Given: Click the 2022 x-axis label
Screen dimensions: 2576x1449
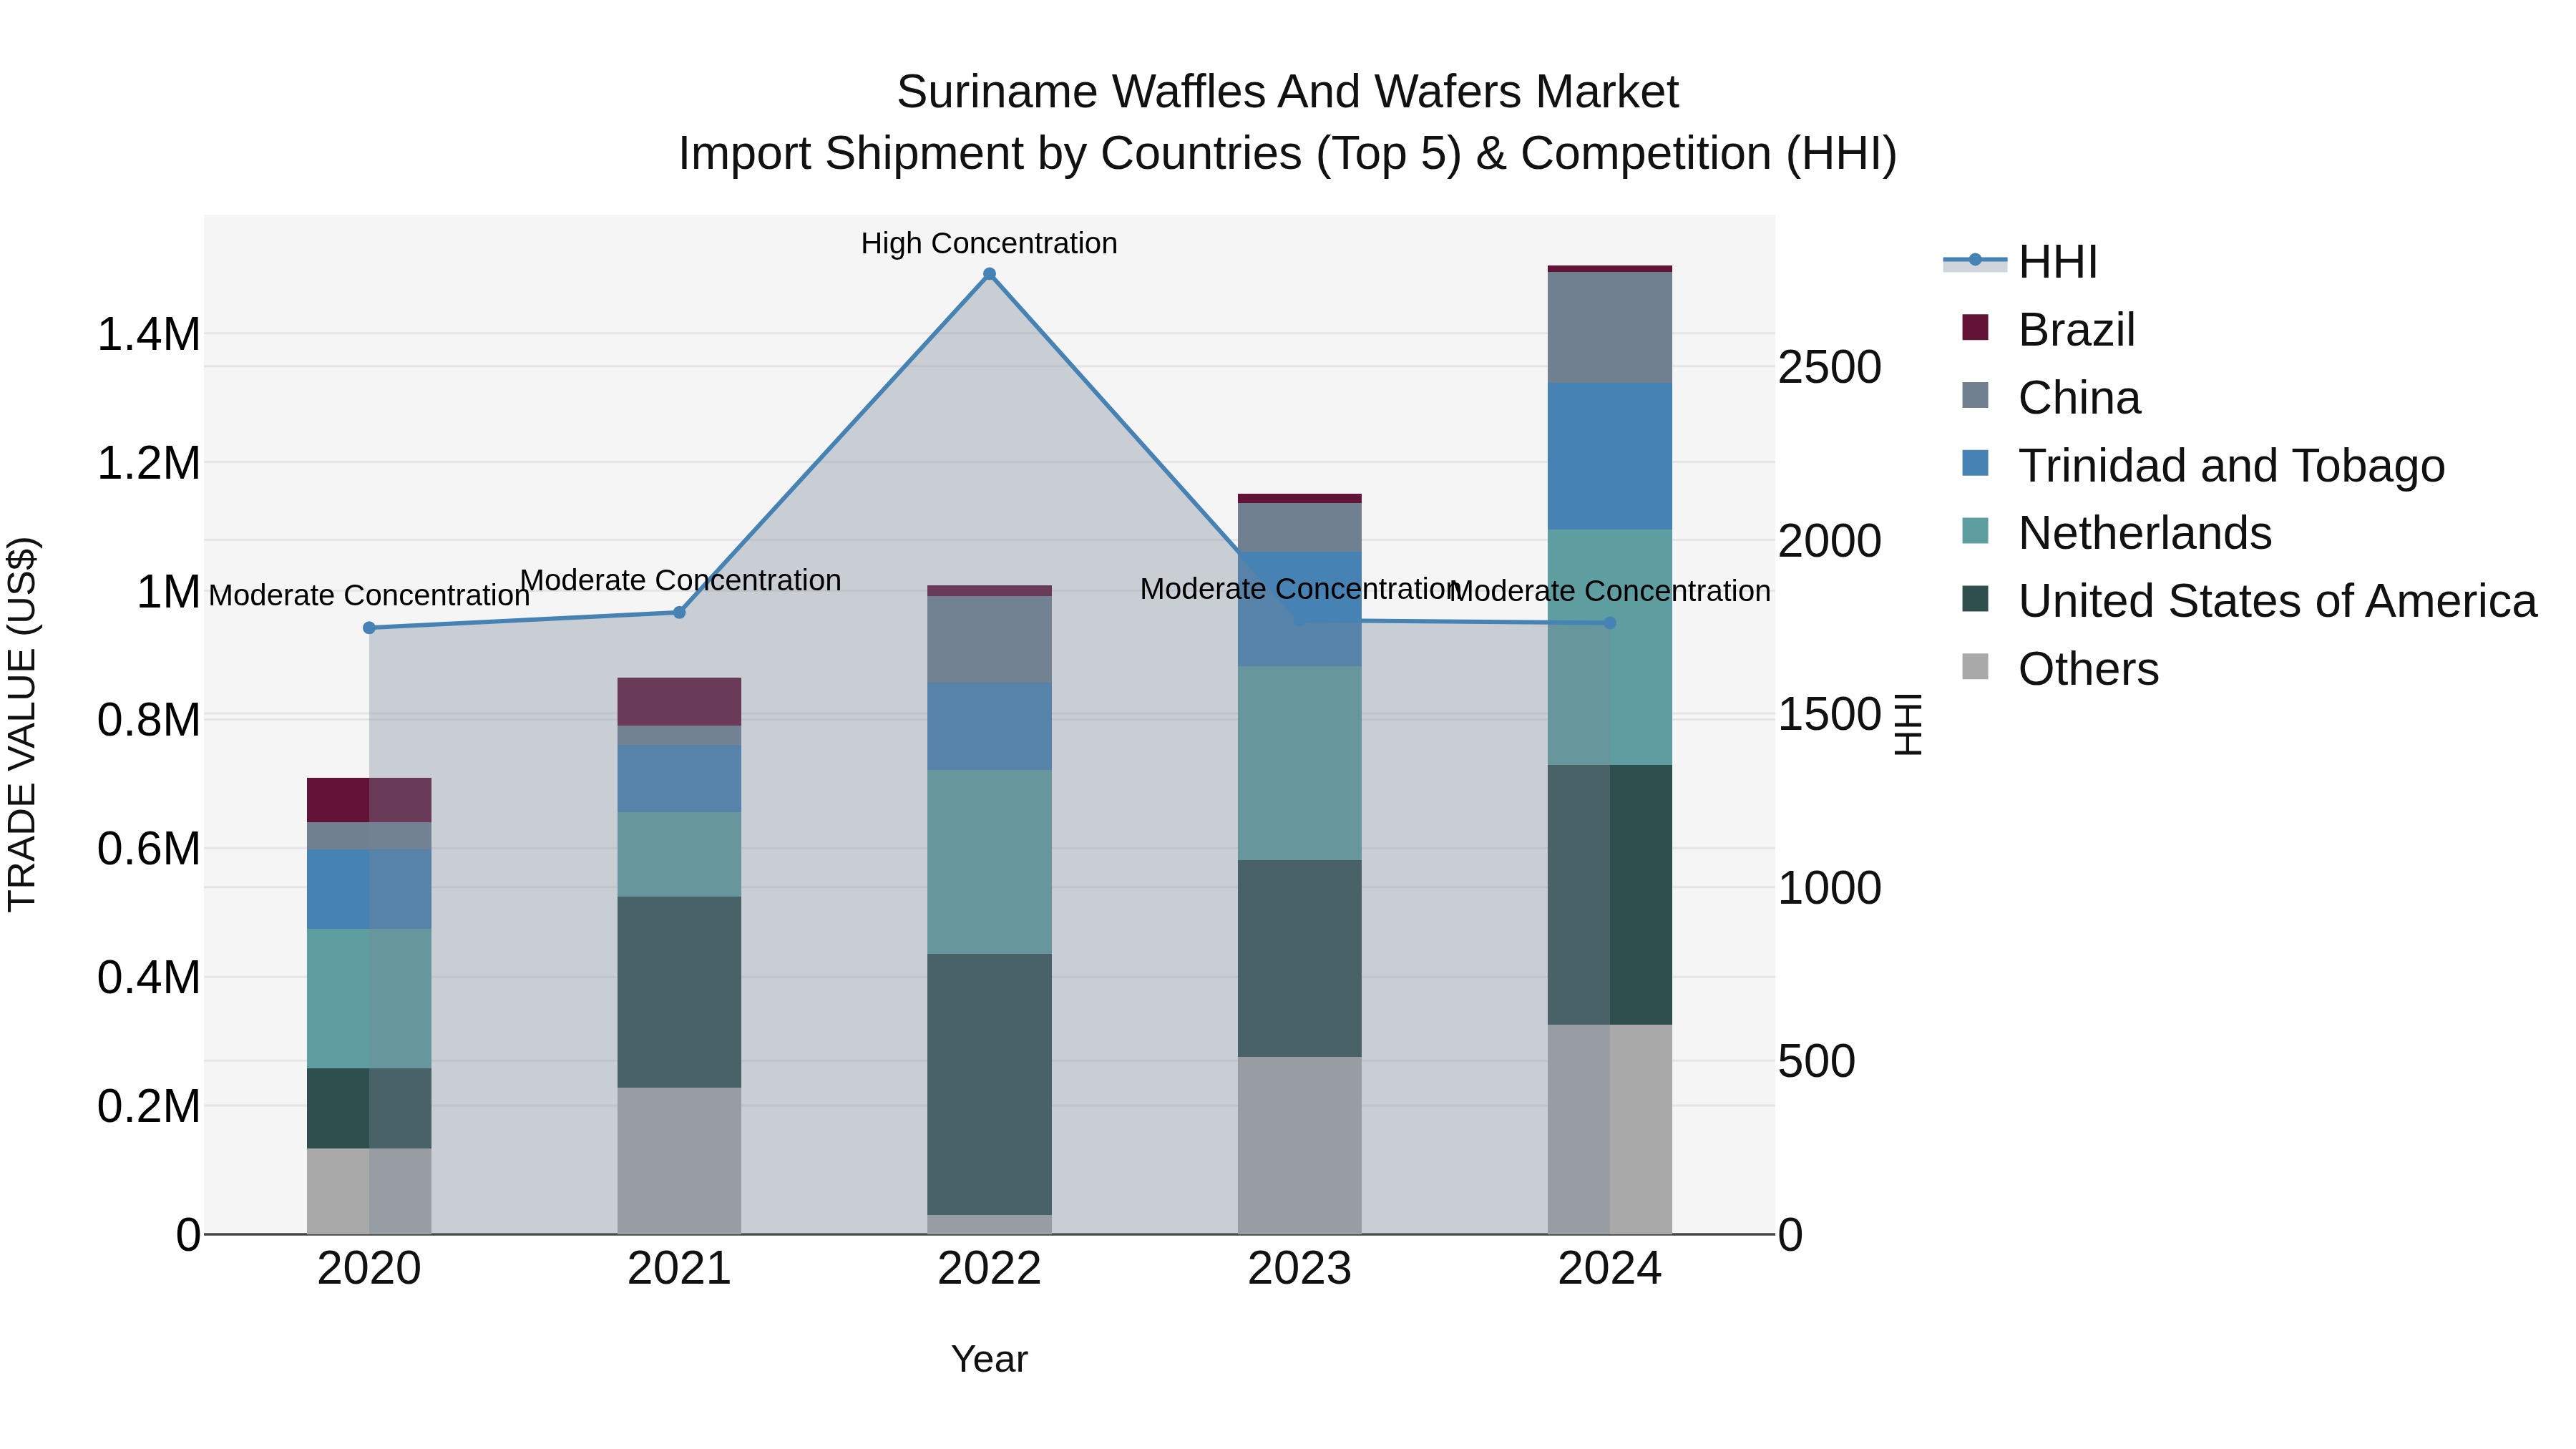Looking at the screenshot, I should pos(989,1269).
